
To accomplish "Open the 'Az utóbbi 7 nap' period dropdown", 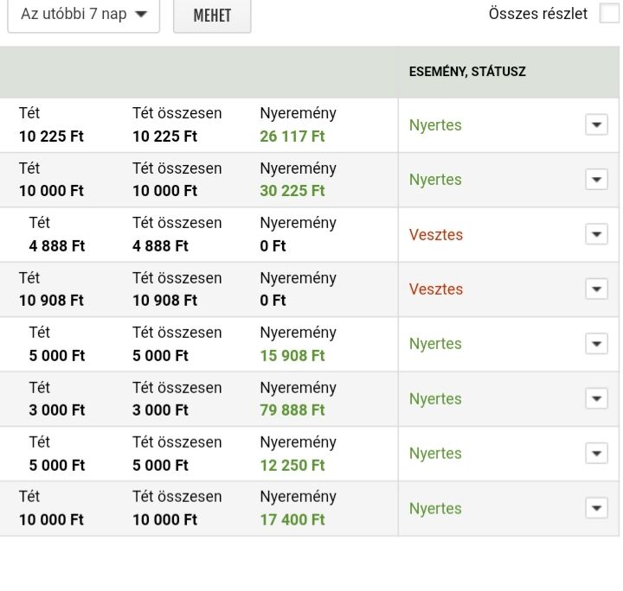I will 83,15.
